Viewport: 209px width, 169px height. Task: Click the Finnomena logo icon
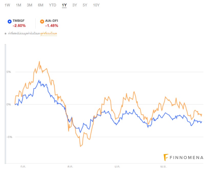166,157
